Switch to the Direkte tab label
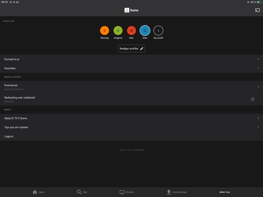This screenshot has height=197, width=263. (130, 192)
